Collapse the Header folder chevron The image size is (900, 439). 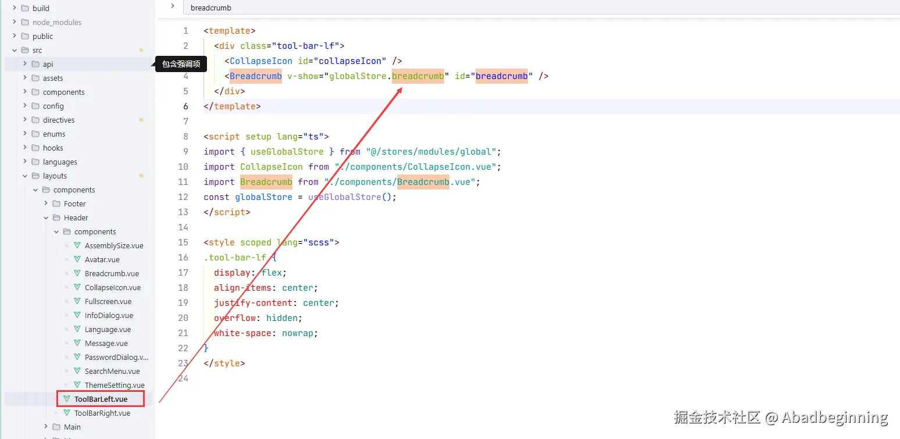46,217
